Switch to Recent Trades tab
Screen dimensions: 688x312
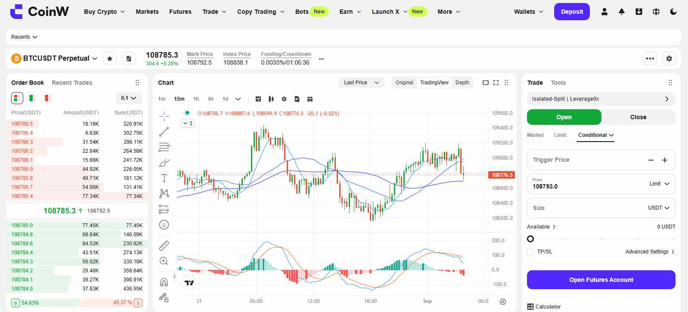pyautogui.click(x=72, y=83)
